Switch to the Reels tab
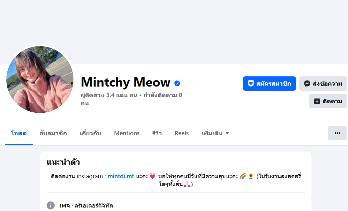Image resolution: width=348 pixels, height=211 pixels. point(182,133)
